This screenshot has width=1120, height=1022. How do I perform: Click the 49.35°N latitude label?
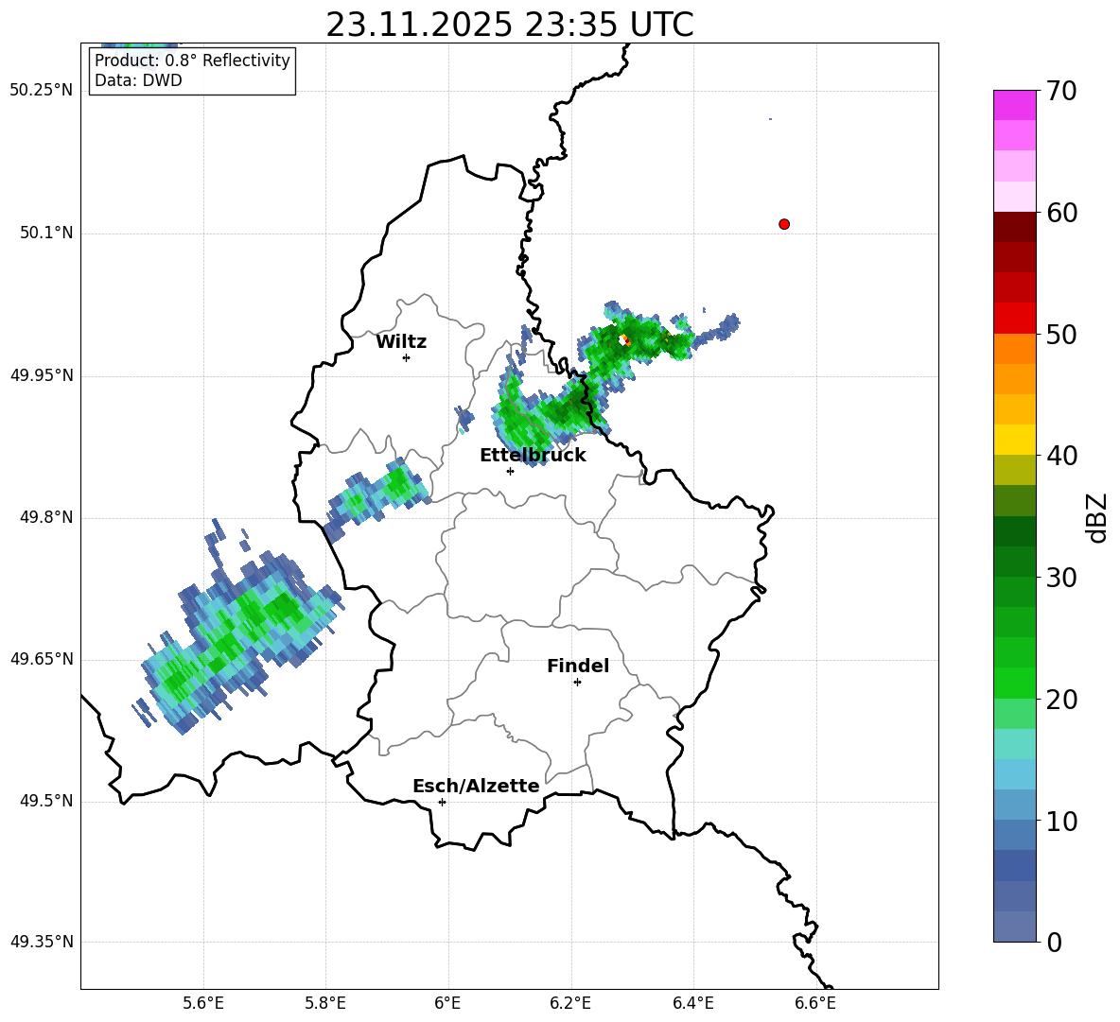point(42,942)
